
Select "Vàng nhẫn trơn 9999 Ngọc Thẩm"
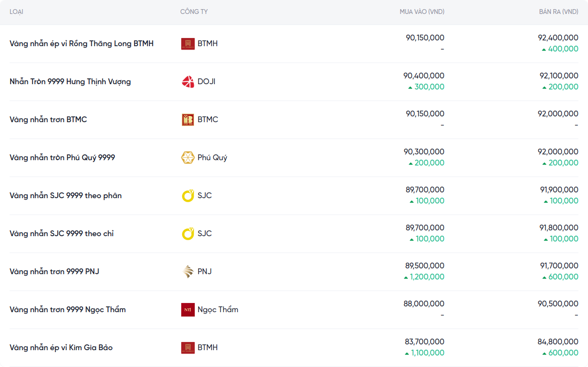tap(68, 310)
